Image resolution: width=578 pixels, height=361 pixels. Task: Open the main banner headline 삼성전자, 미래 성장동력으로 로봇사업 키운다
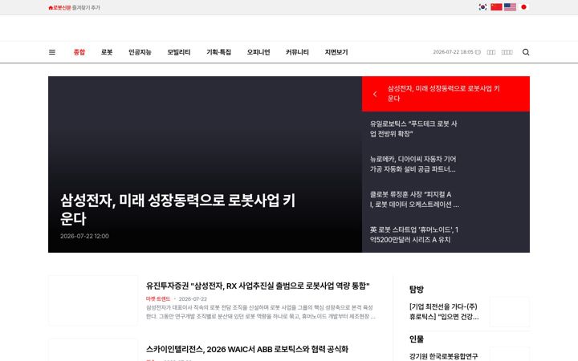coord(177,209)
